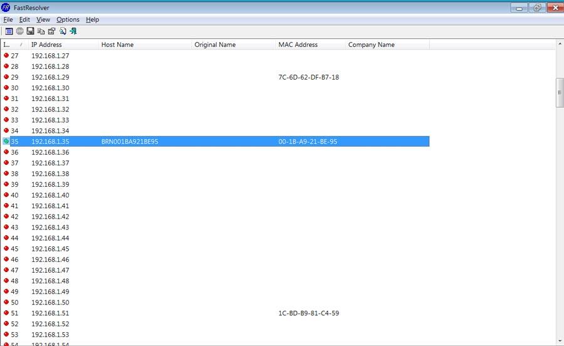This screenshot has height=346, width=564.
Task: Click IP address 192.168.1.35
Action: coord(50,142)
